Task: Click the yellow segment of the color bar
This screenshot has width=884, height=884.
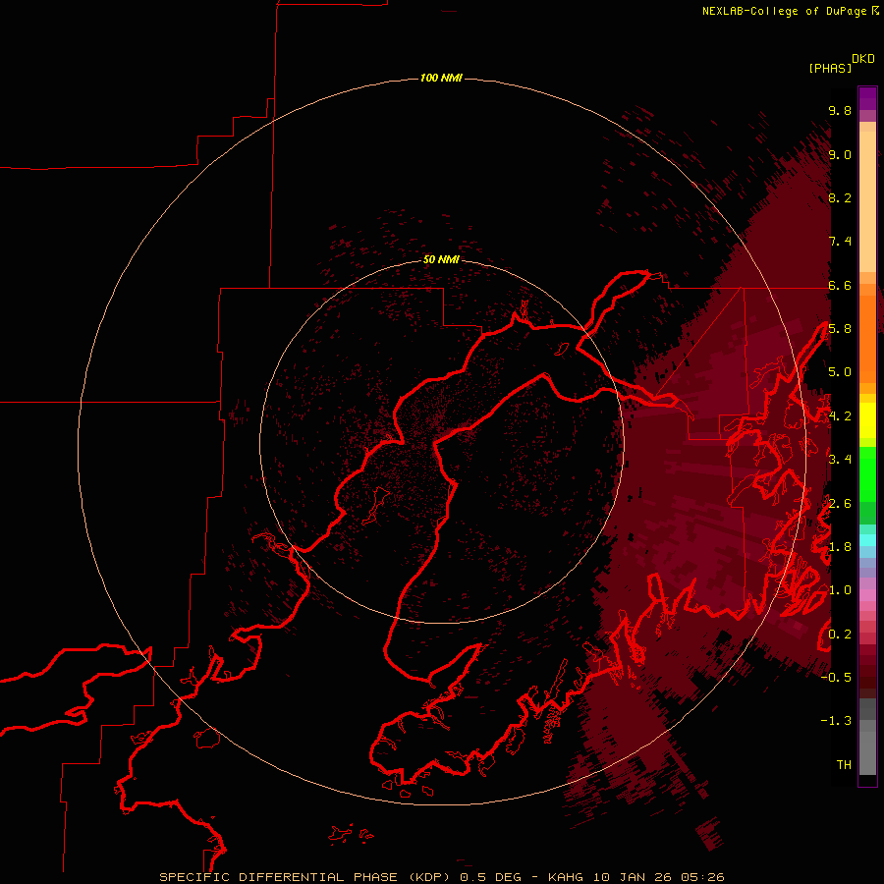Action: pyautogui.click(x=867, y=420)
